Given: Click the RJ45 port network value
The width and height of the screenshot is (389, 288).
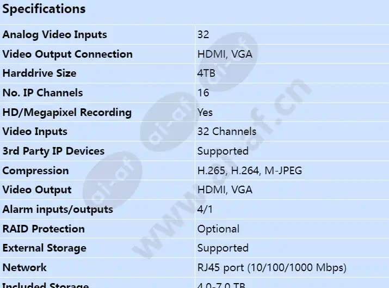Looking at the screenshot, I should (272, 268).
